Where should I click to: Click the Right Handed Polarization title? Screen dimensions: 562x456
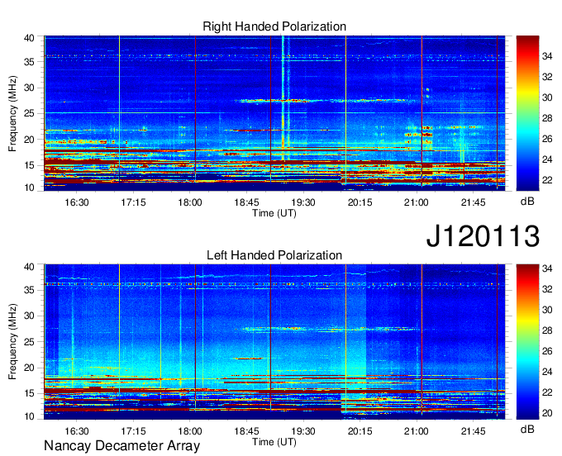tap(274, 26)
